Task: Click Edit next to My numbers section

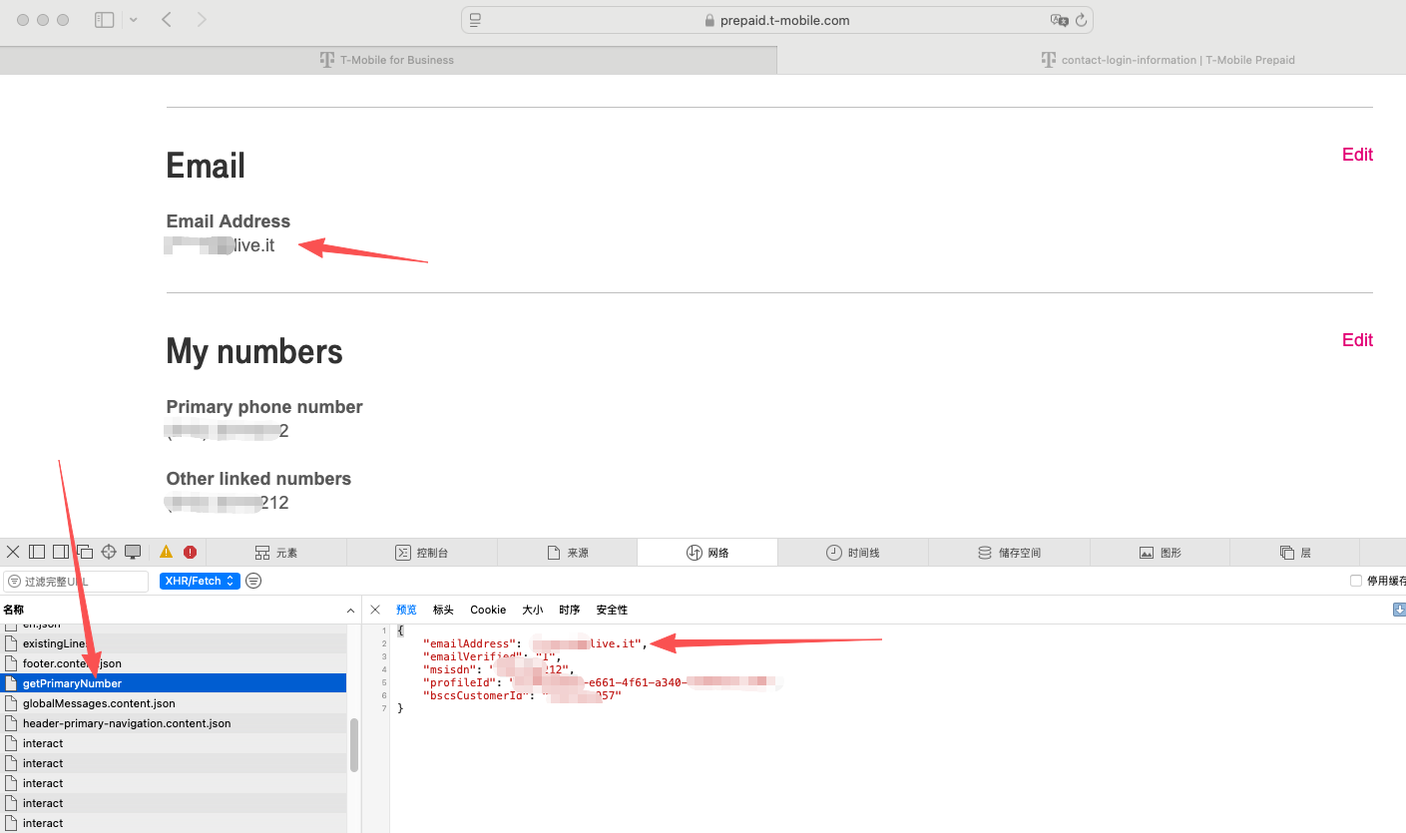Action: [1357, 340]
